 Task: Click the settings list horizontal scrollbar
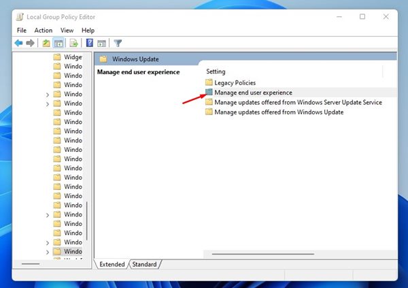(263, 253)
